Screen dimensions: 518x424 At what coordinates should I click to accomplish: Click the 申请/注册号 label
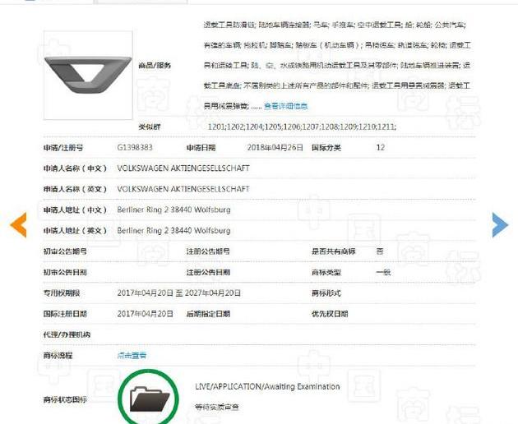coord(63,148)
